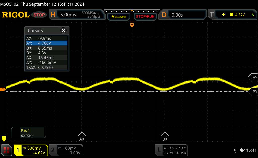Click the T trigger settings icon
The height and width of the screenshot is (158, 258).
coord(212,15)
